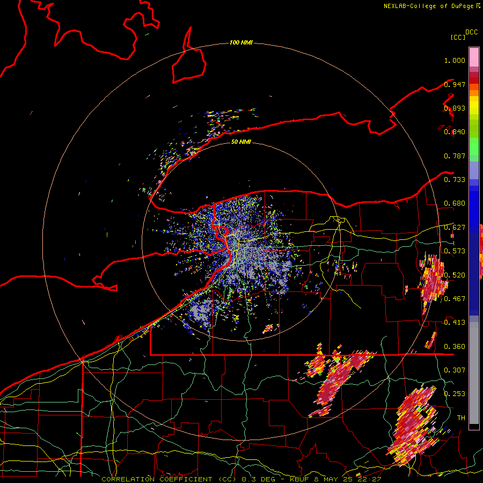Screen dimensions: 483x483
Task: Click the 50 NMI range ring label
Action: tap(241, 142)
